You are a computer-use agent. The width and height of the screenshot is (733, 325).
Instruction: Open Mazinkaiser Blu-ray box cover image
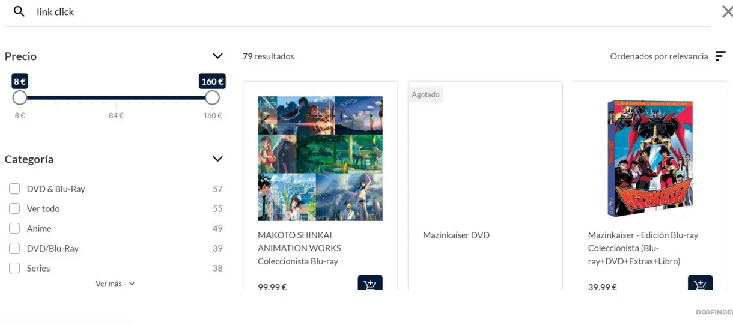[x=650, y=159]
